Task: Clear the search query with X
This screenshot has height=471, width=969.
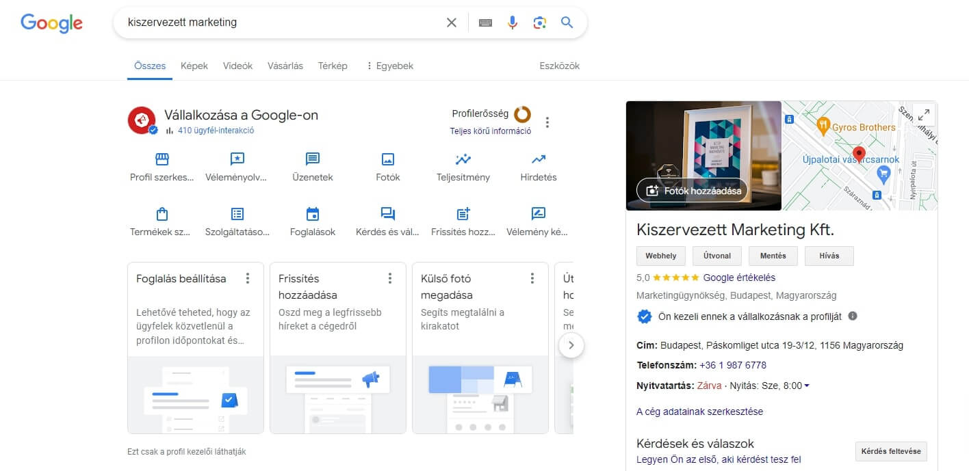Action: (x=452, y=23)
